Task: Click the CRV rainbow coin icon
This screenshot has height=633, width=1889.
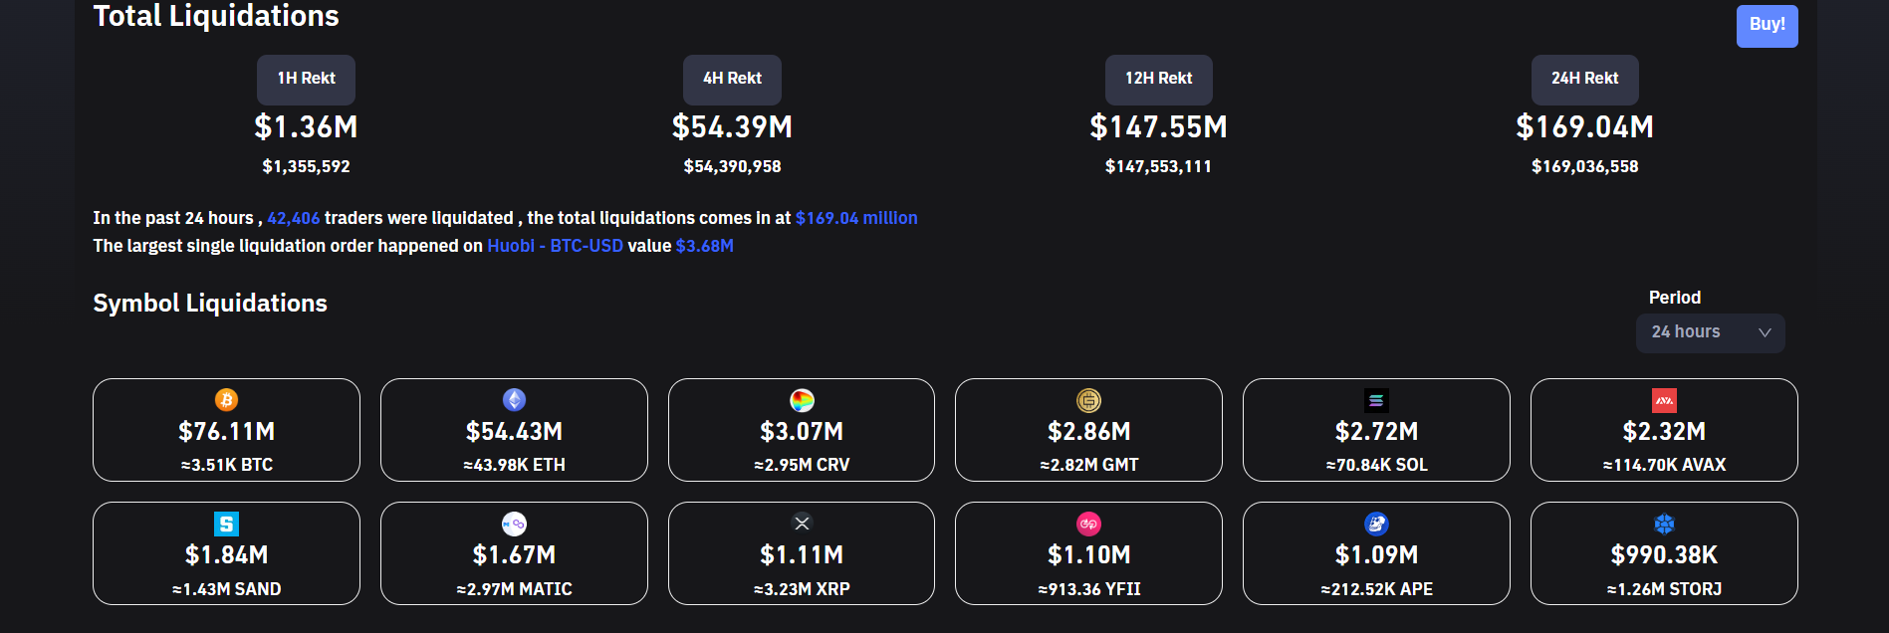Action: tap(802, 400)
